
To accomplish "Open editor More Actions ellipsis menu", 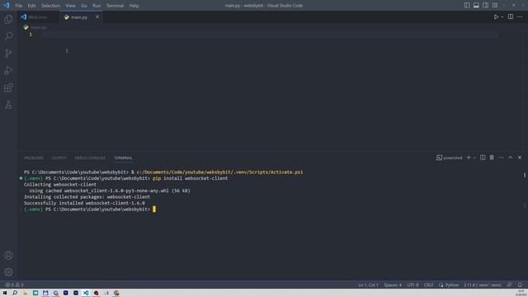I will click(520, 16).
